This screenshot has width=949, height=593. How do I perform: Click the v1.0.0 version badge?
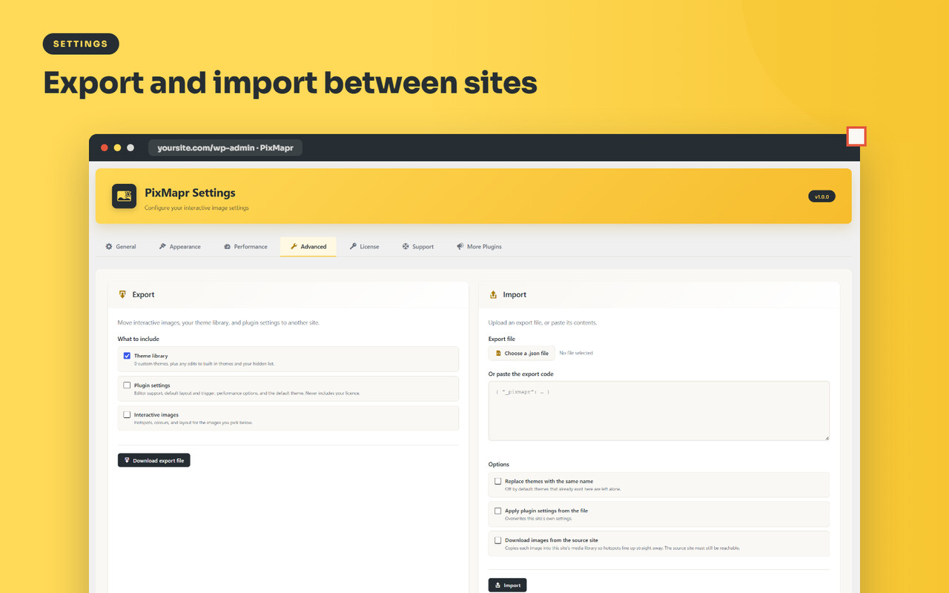[x=821, y=196]
